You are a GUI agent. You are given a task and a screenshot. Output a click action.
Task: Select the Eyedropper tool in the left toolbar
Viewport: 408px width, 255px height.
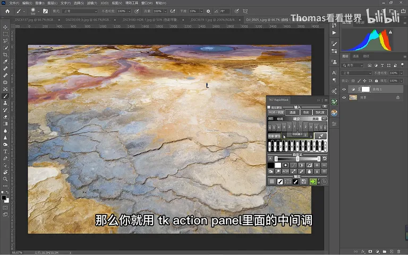(5, 62)
